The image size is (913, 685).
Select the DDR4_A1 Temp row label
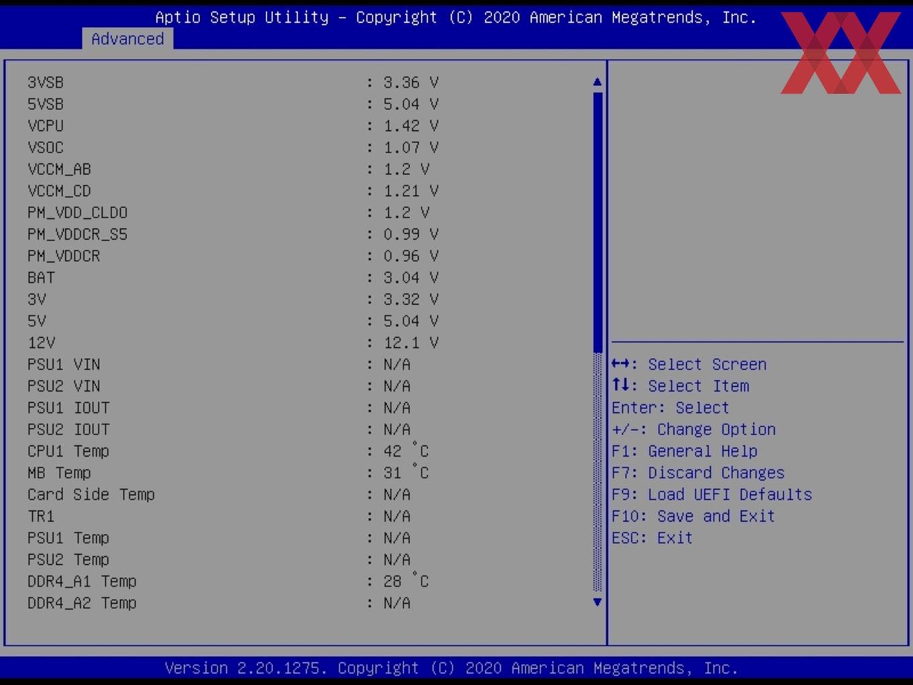pyautogui.click(x=82, y=582)
